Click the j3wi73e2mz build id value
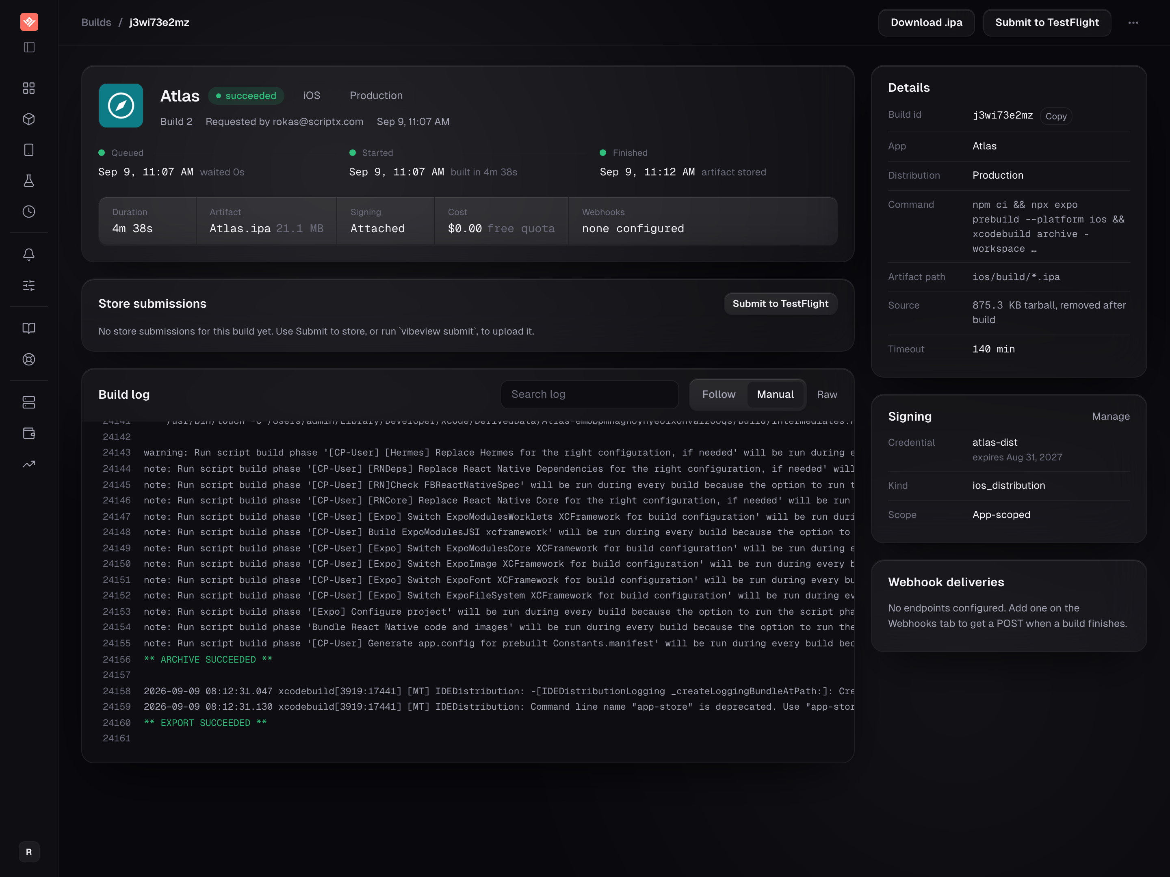The width and height of the screenshot is (1170, 877). (x=1002, y=115)
